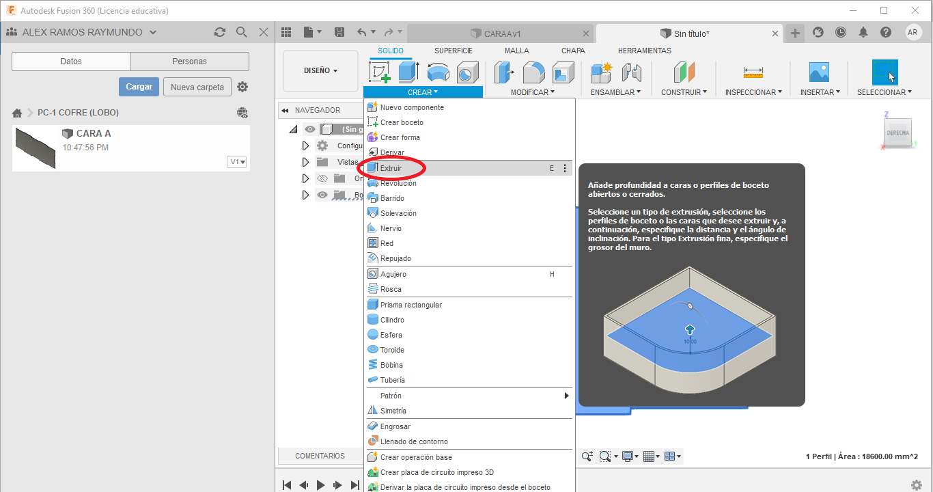Image resolution: width=933 pixels, height=492 pixels.
Task: Open search in the data panel
Action: (x=241, y=32)
